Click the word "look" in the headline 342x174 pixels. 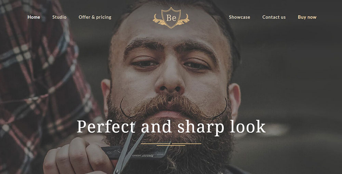(248, 126)
